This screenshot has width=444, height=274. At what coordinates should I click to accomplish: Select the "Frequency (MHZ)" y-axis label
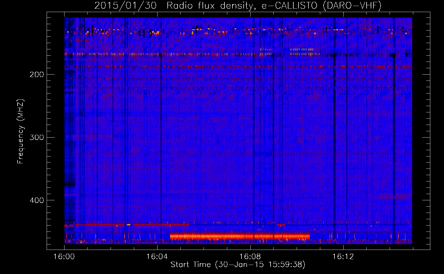point(21,132)
